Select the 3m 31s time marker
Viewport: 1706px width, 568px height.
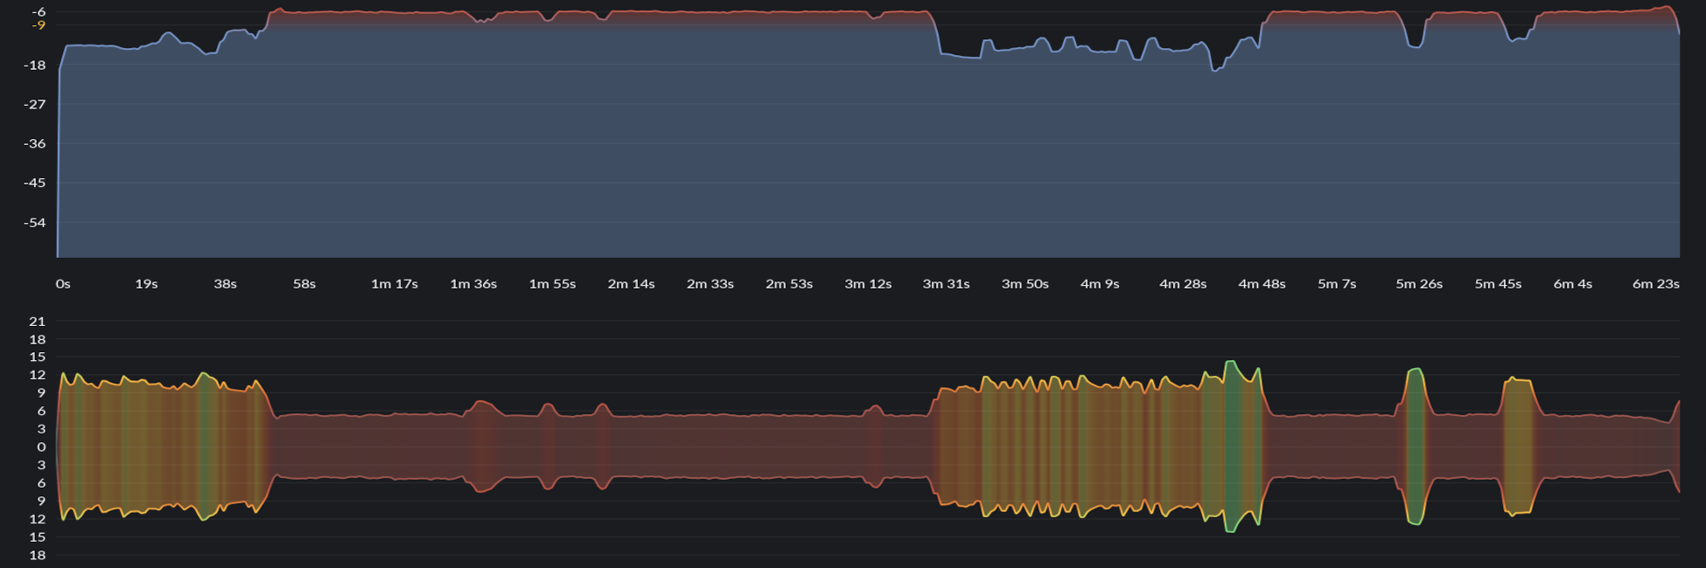947,284
